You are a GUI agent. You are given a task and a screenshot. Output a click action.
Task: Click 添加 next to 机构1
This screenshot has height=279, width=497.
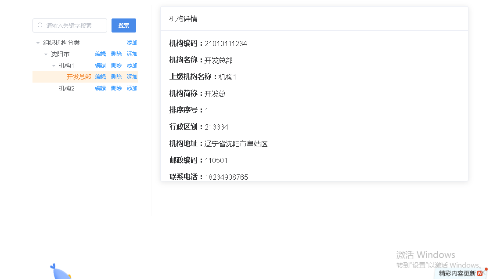pyautogui.click(x=132, y=65)
